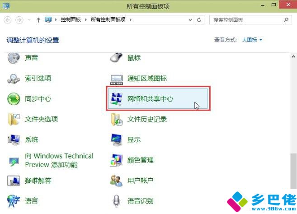Click the Windows Technical Preview 添加功能 icon

click(x=14, y=161)
